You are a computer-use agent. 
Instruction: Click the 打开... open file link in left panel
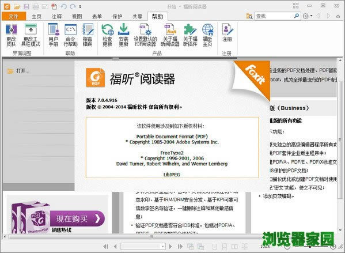click(x=18, y=71)
